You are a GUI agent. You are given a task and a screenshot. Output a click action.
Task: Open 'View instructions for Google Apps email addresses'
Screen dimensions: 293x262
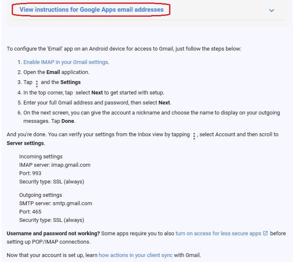(x=91, y=10)
